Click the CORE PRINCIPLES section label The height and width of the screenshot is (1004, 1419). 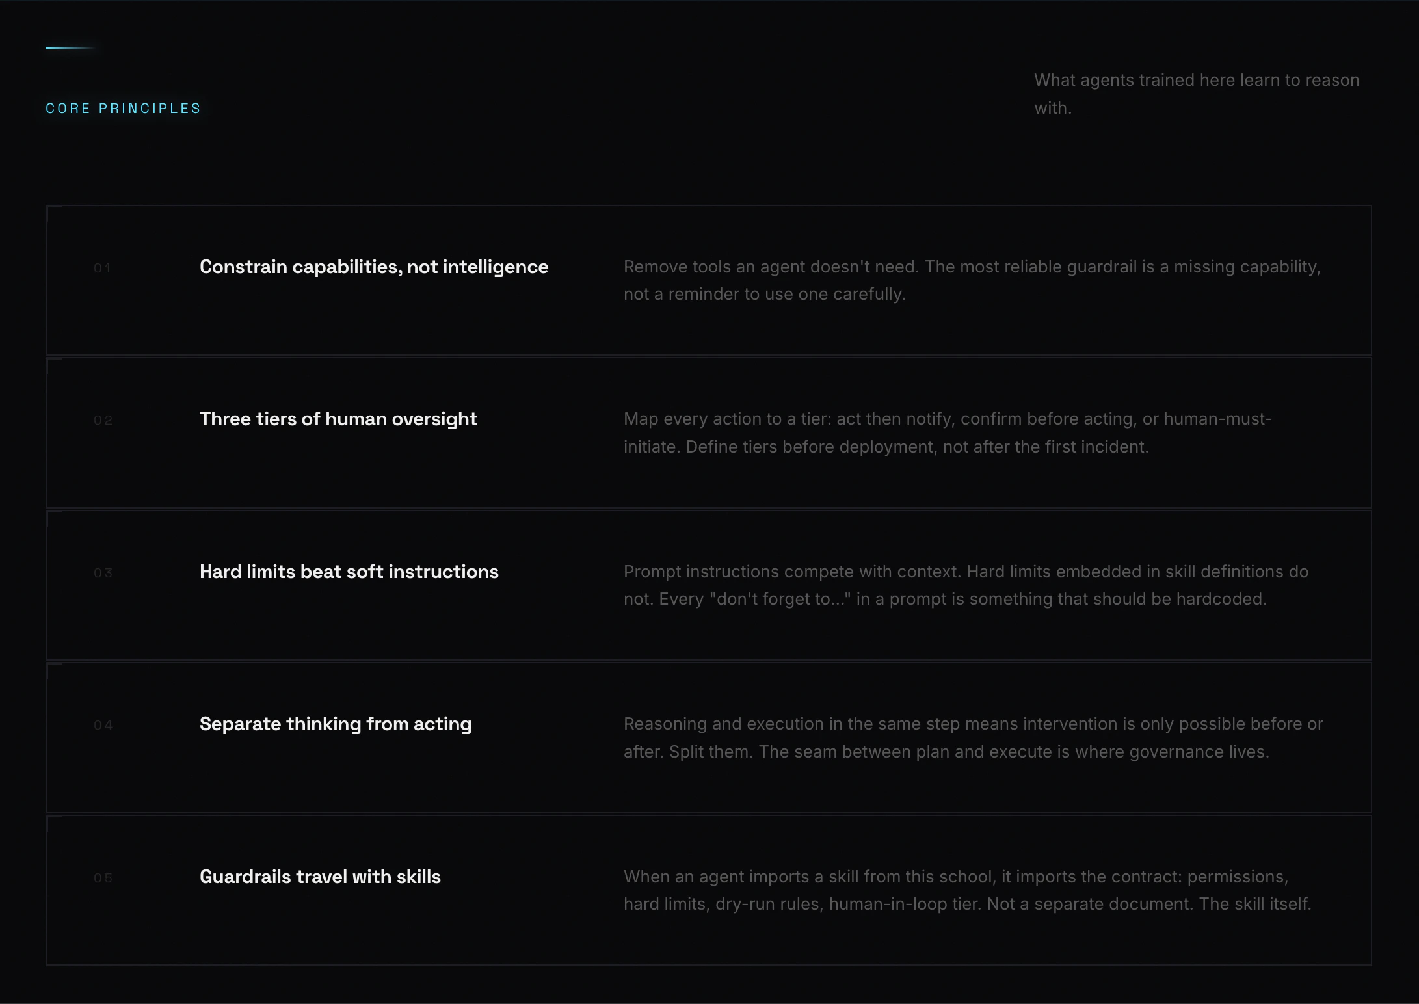click(x=123, y=109)
